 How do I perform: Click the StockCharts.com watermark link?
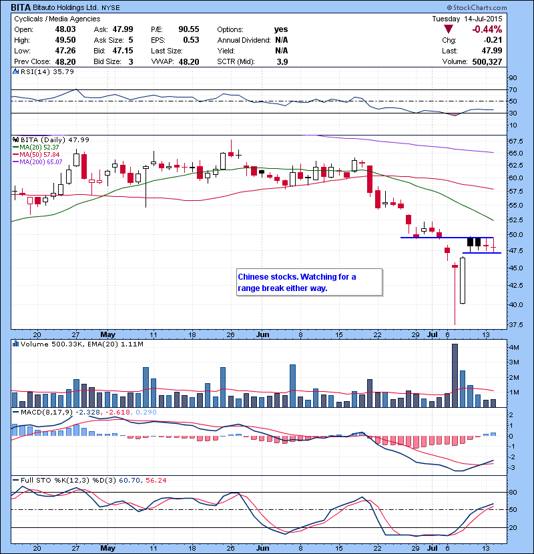(x=477, y=7)
